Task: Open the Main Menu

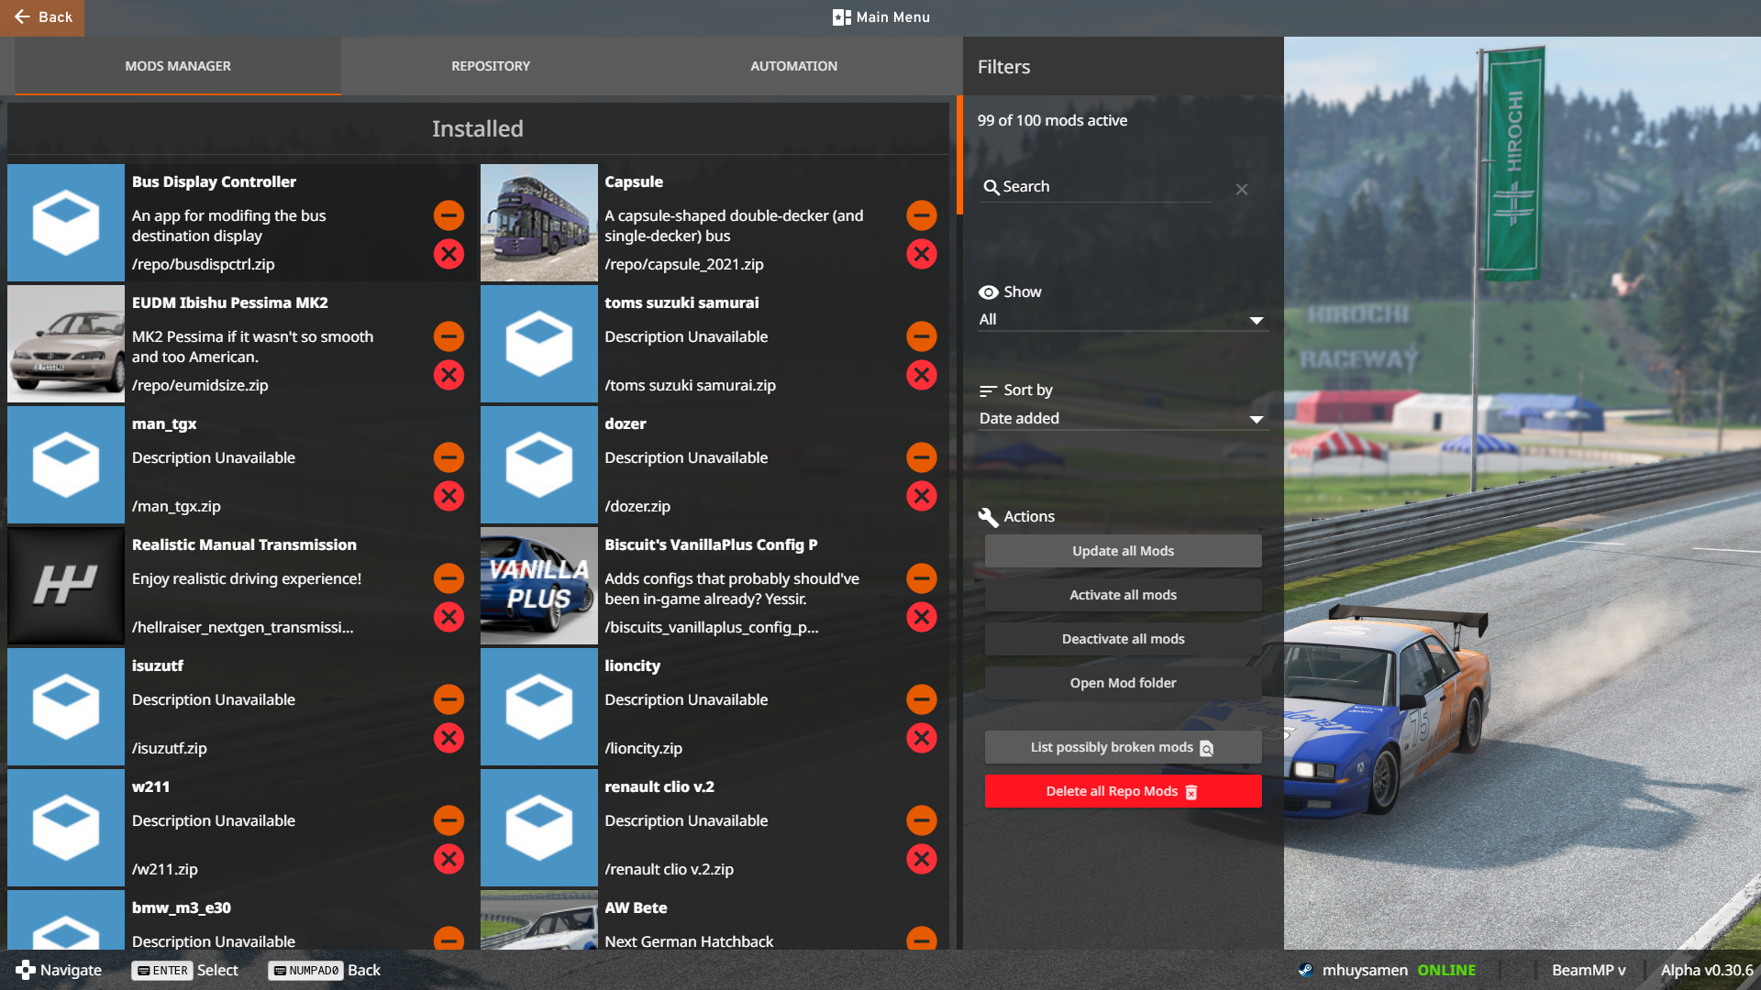Action: 881,17
